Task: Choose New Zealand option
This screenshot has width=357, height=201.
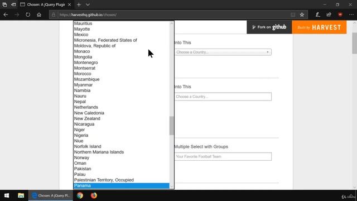Action: [122, 118]
